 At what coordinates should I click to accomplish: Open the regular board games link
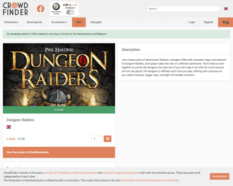pos(121,173)
